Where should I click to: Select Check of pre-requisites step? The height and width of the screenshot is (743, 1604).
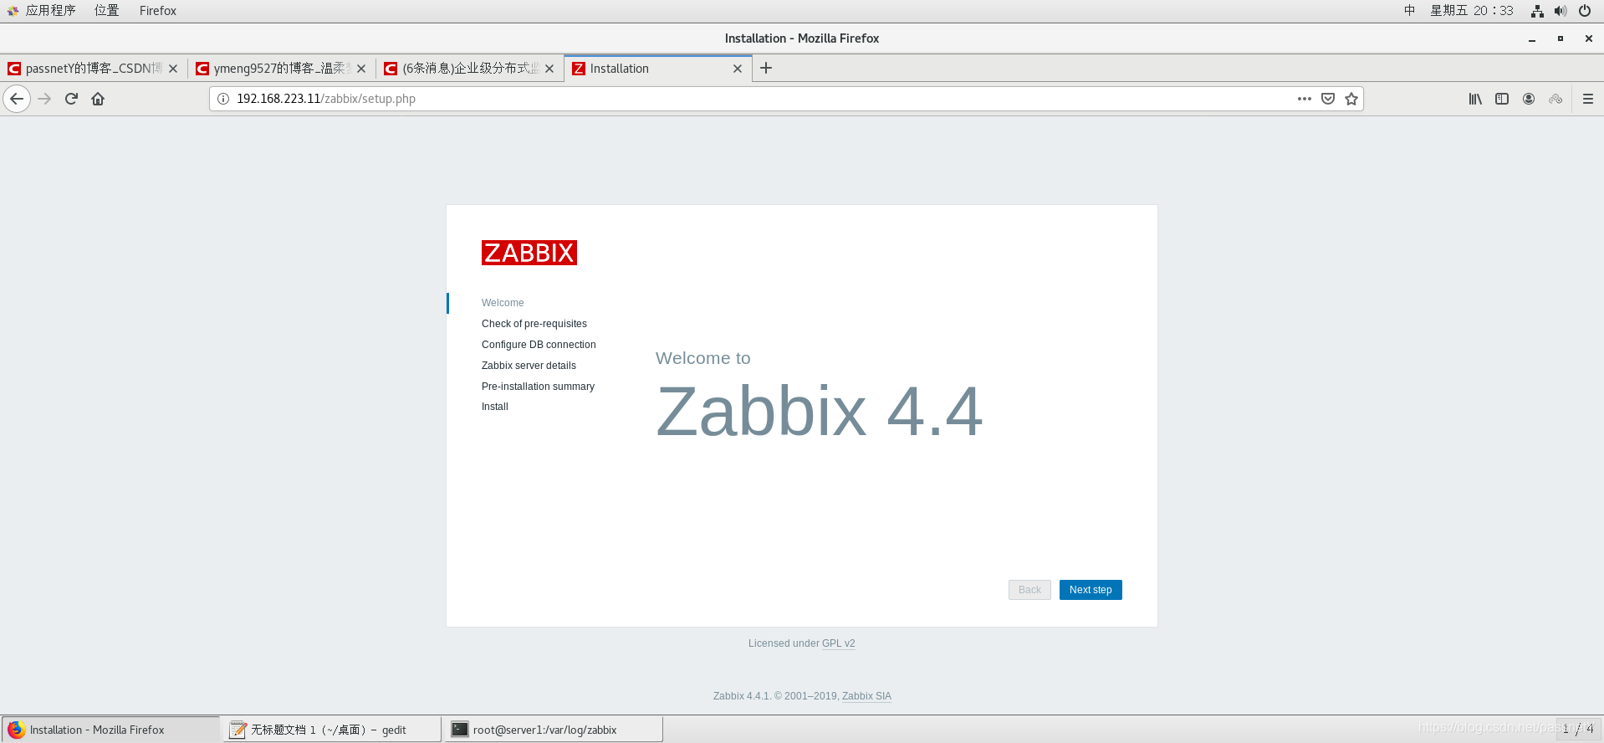[534, 324]
